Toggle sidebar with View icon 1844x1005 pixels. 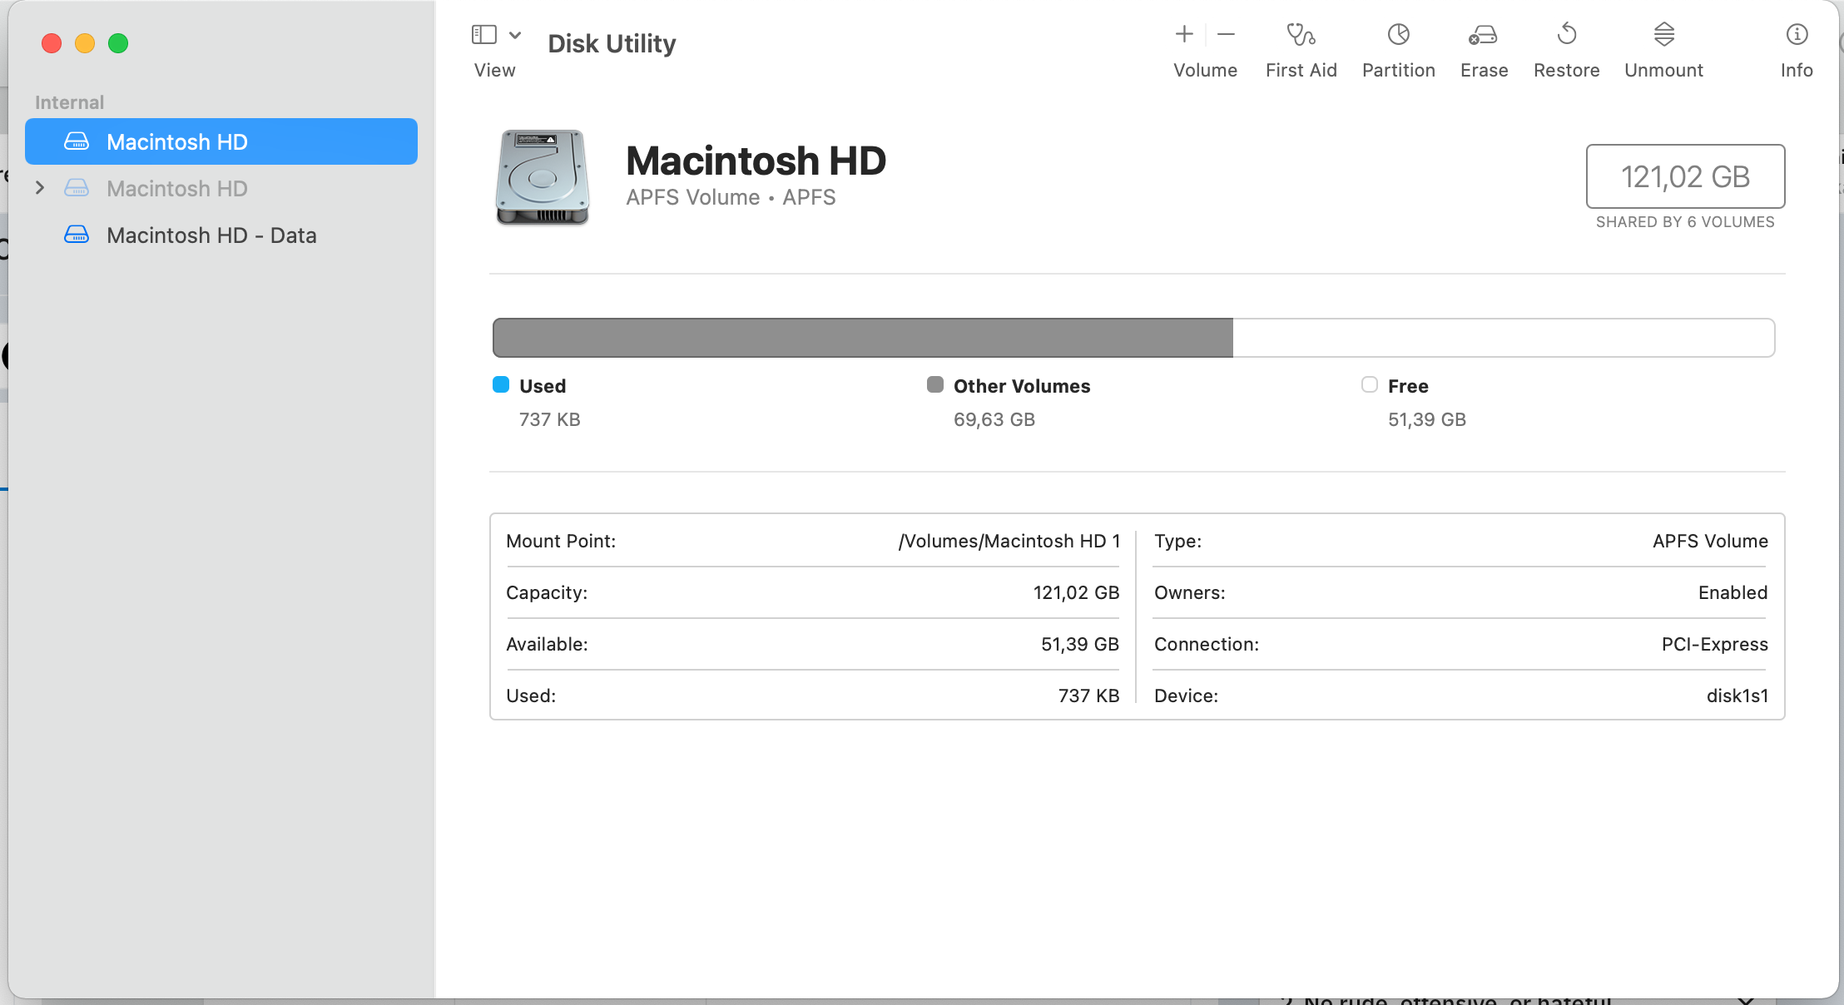(x=484, y=34)
